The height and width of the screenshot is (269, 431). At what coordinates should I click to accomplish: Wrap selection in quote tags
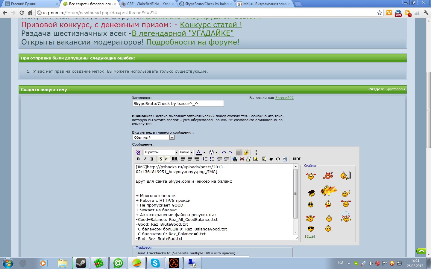point(264,159)
